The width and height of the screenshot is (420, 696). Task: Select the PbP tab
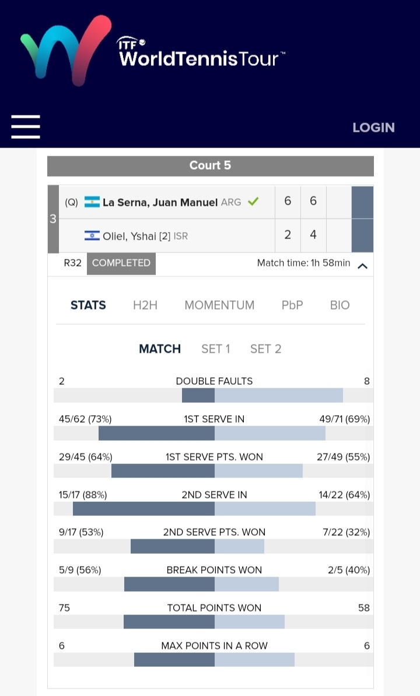point(292,305)
